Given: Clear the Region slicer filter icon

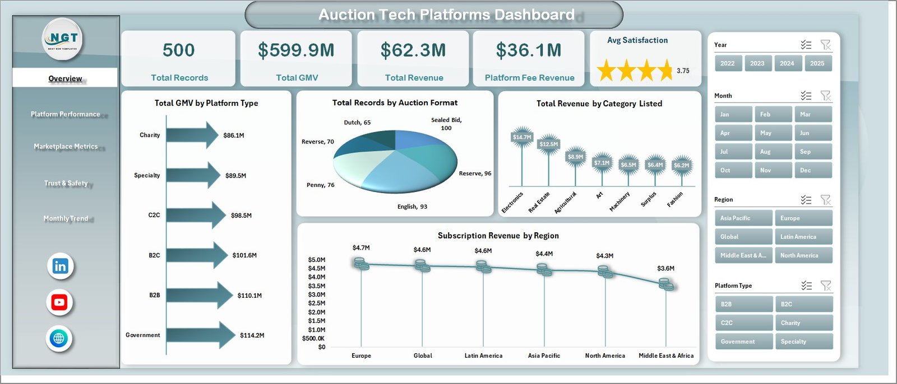Looking at the screenshot, I should [825, 200].
